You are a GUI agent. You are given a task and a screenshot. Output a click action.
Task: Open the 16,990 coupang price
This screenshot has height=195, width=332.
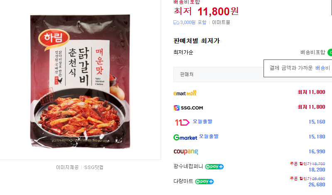pos(317,152)
